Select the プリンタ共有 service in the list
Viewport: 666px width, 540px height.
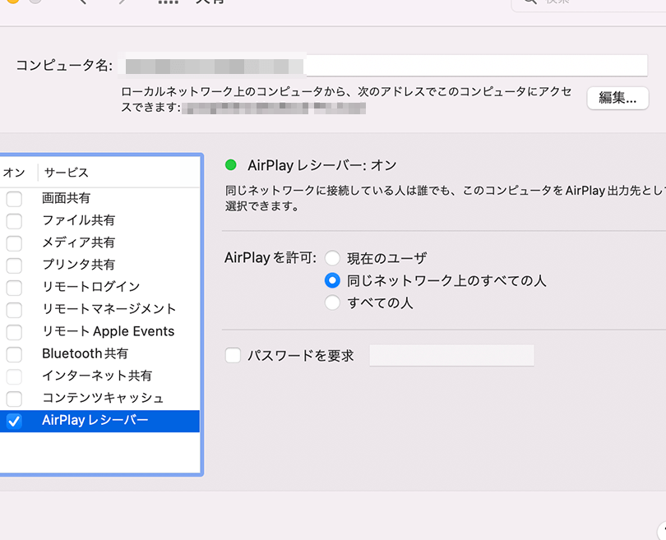(x=79, y=265)
